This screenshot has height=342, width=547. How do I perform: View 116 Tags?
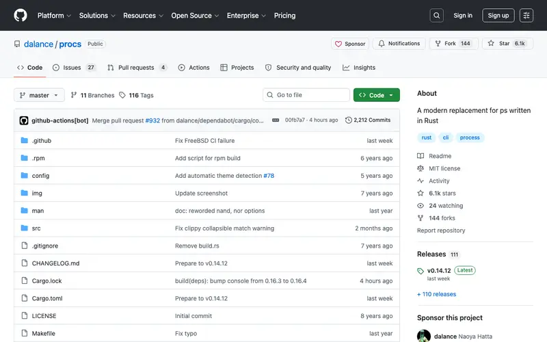(x=136, y=95)
